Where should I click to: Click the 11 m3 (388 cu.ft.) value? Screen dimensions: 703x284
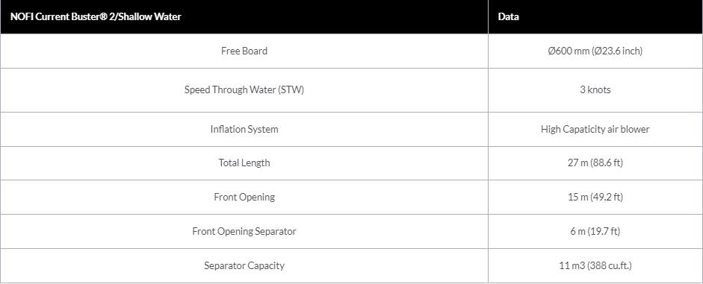(x=595, y=265)
